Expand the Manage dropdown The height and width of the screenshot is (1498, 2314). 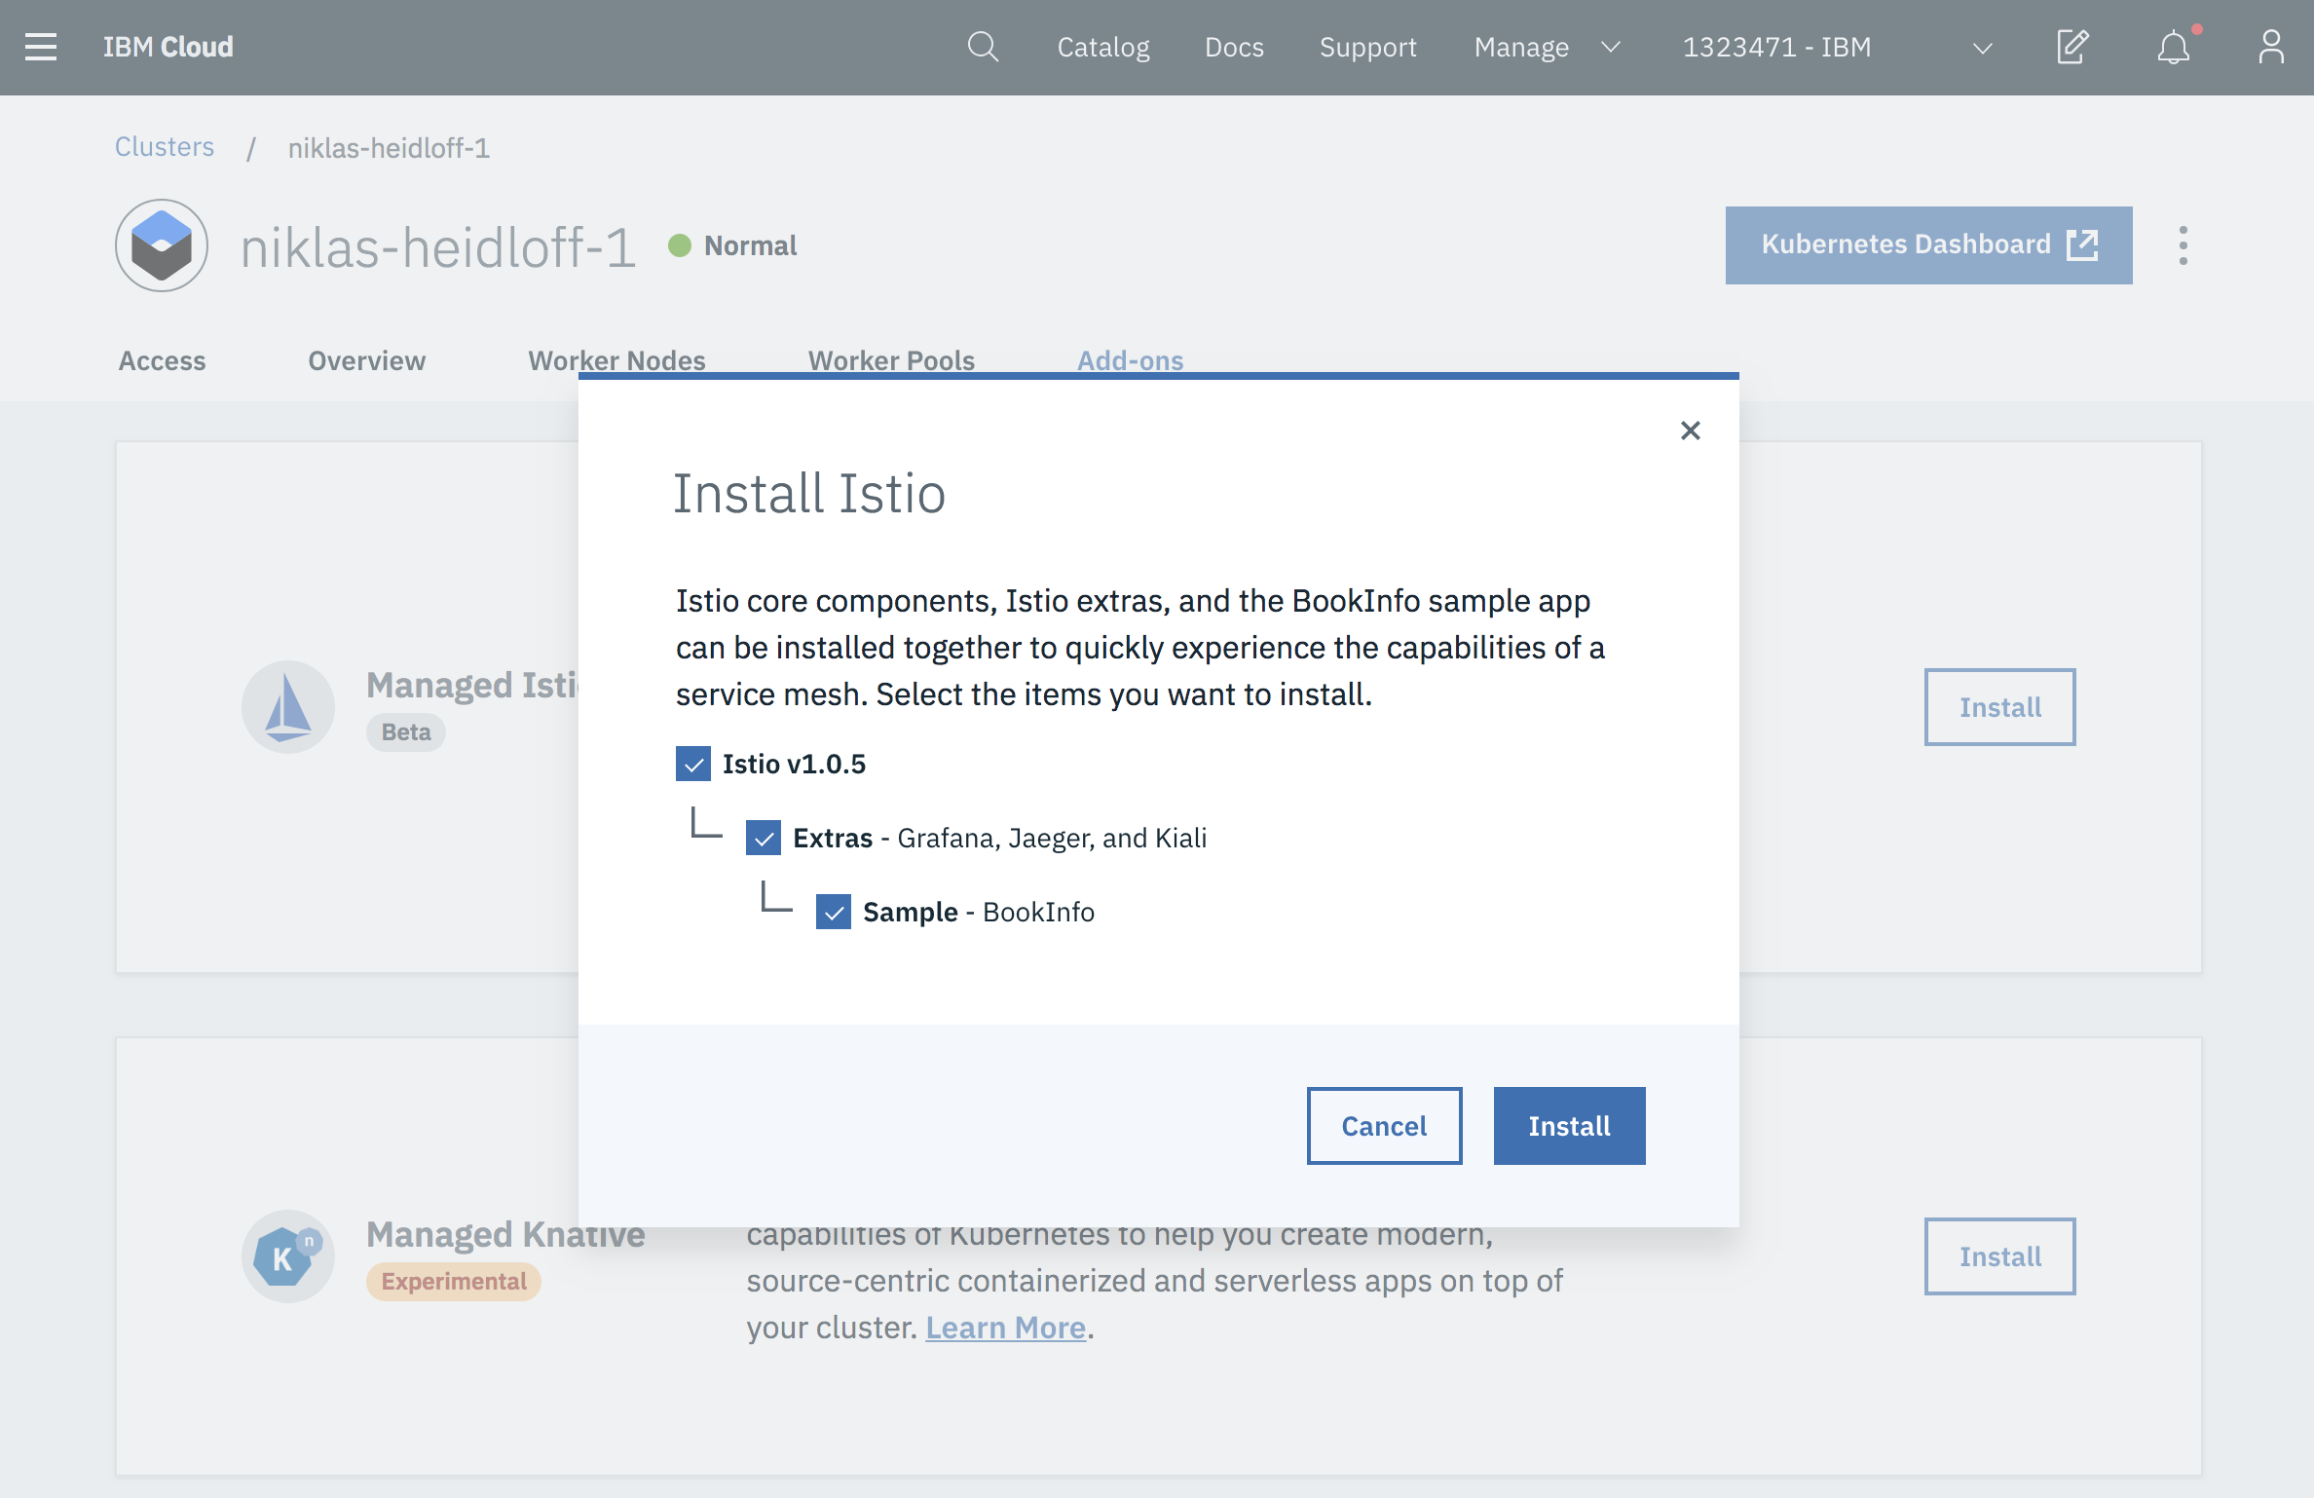[1548, 47]
